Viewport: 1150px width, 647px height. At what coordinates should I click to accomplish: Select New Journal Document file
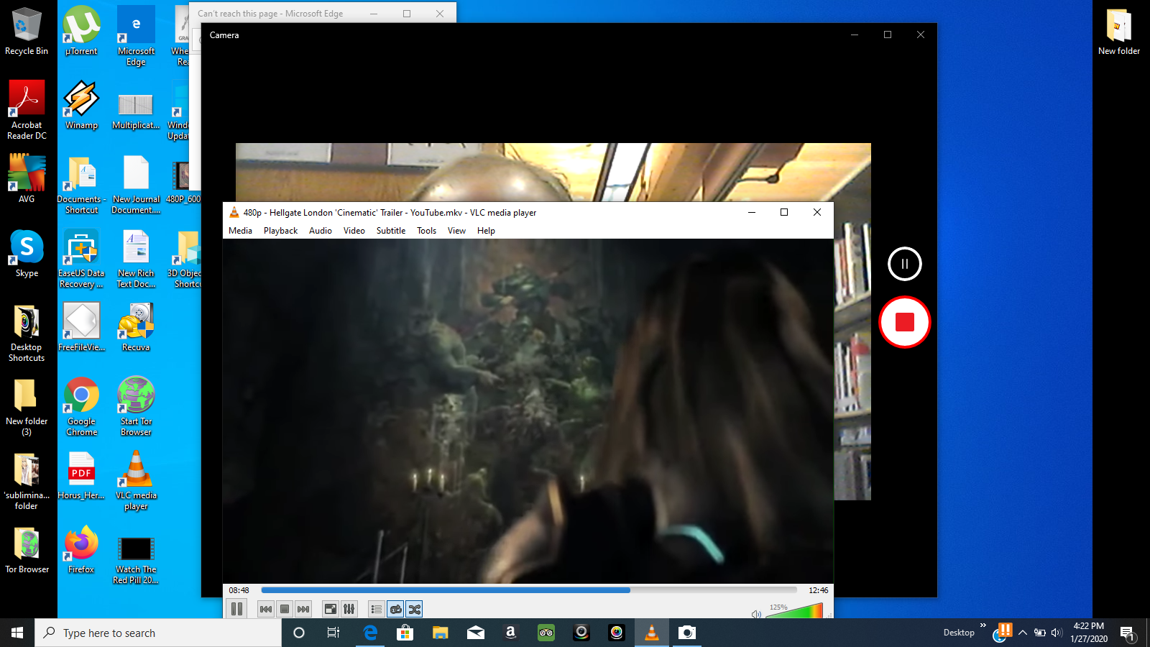pos(136,184)
